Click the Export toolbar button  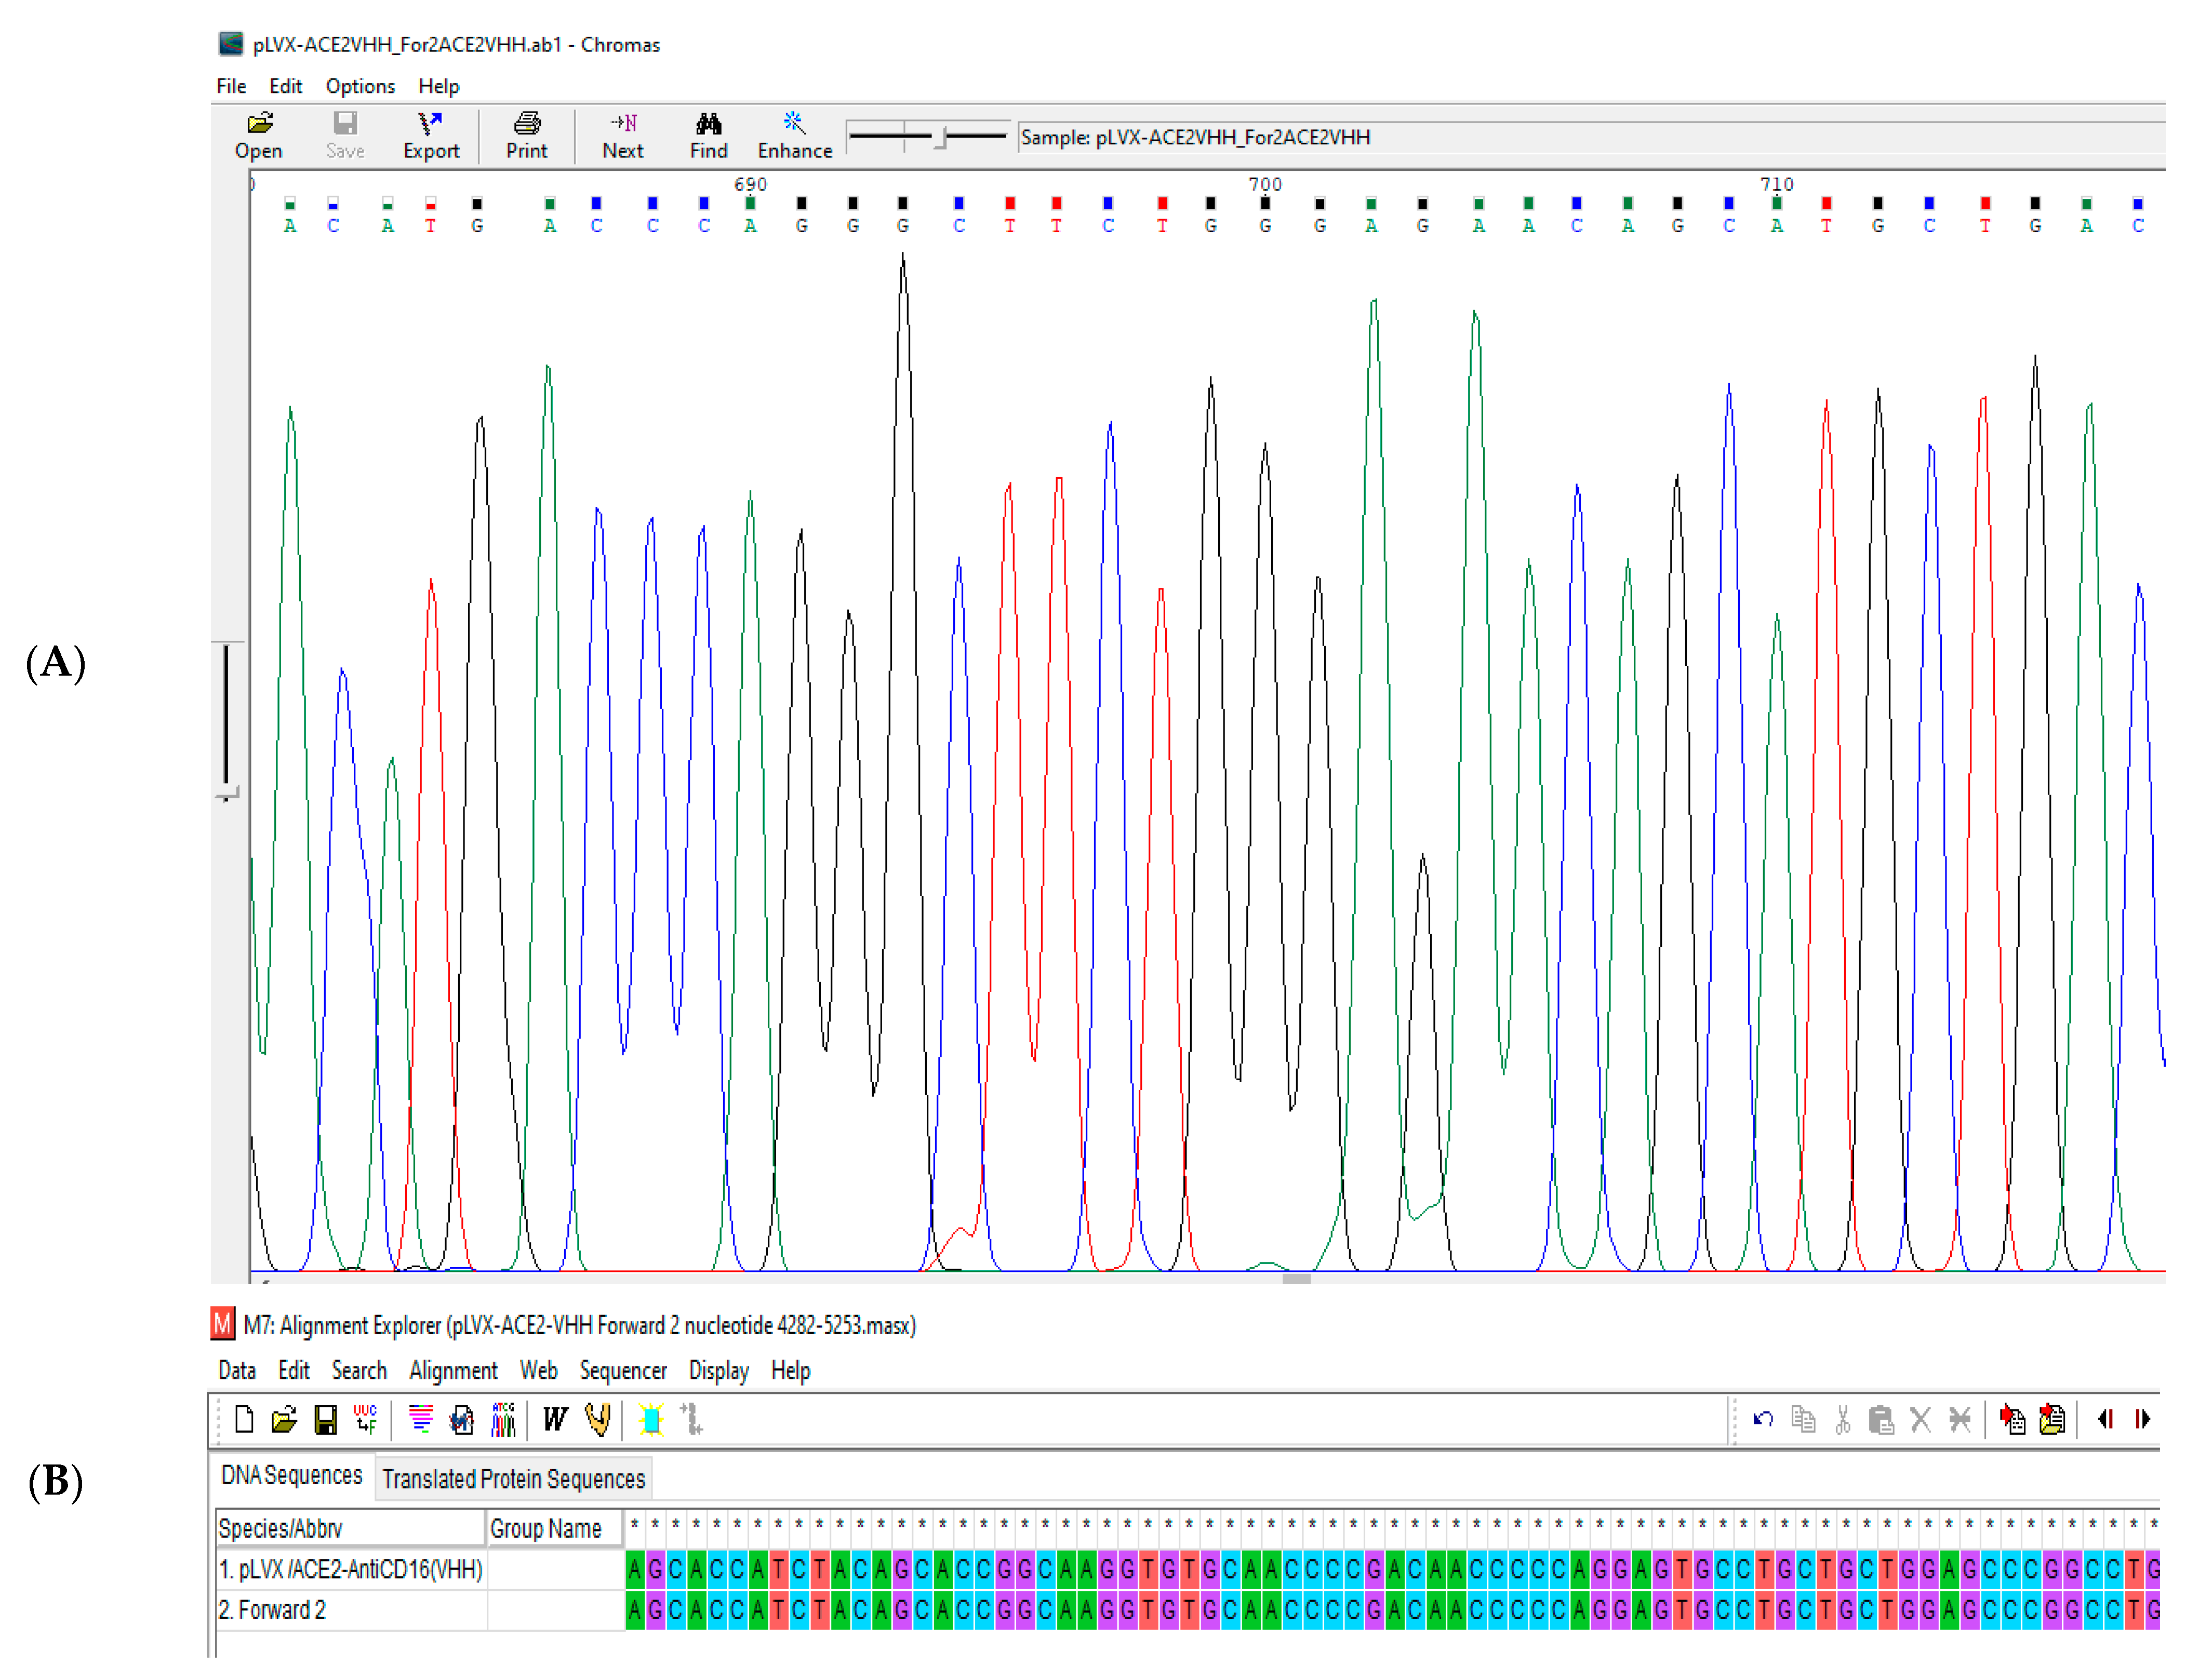pos(430,135)
